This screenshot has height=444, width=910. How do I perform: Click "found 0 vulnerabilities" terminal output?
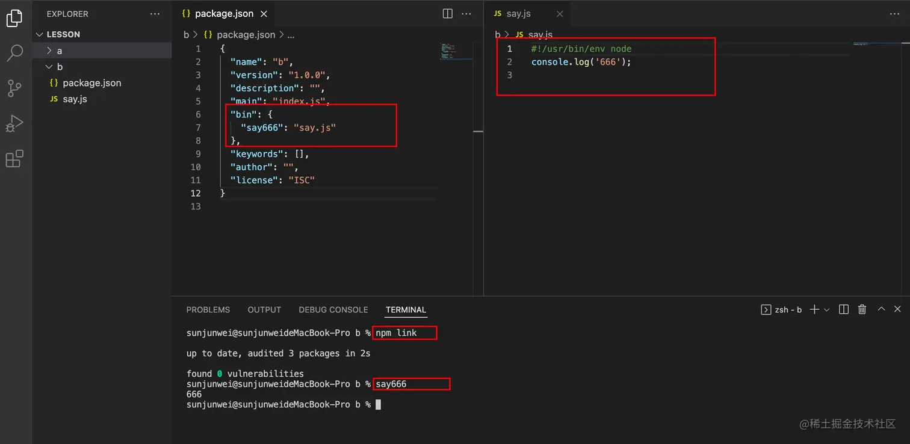(x=245, y=374)
